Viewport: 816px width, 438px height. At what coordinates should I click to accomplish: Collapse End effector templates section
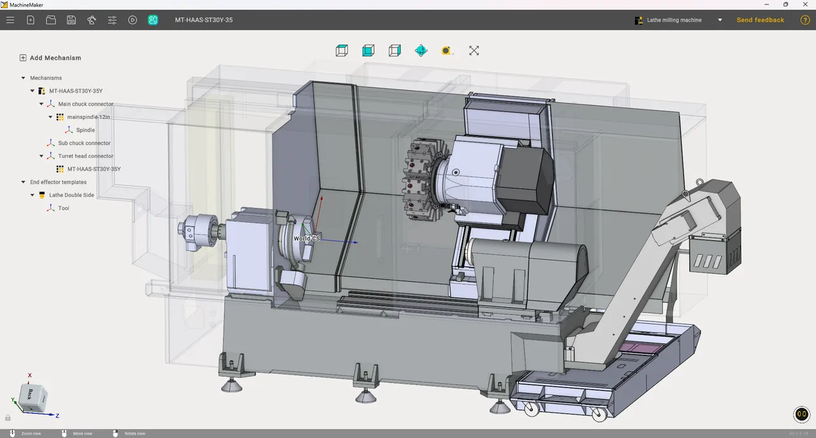[x=24, y=182]
